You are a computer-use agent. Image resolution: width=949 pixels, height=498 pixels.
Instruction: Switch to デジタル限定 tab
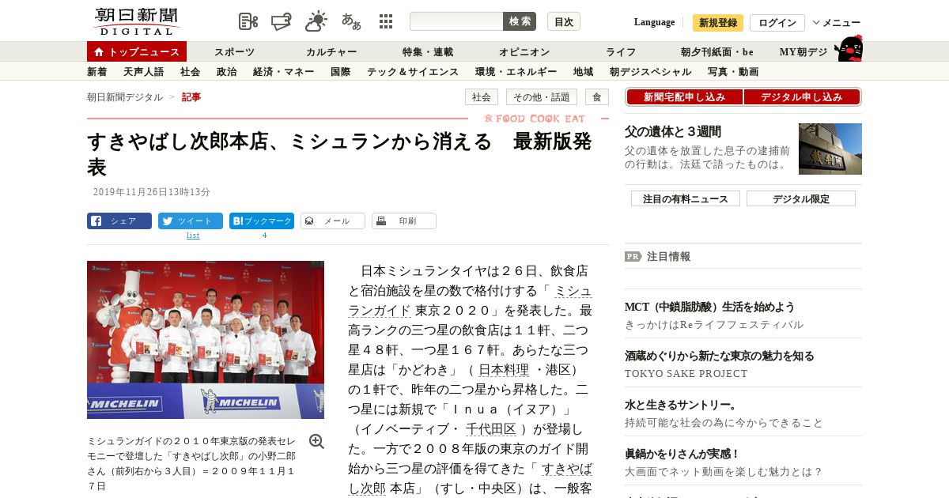(x=801, y=198)
